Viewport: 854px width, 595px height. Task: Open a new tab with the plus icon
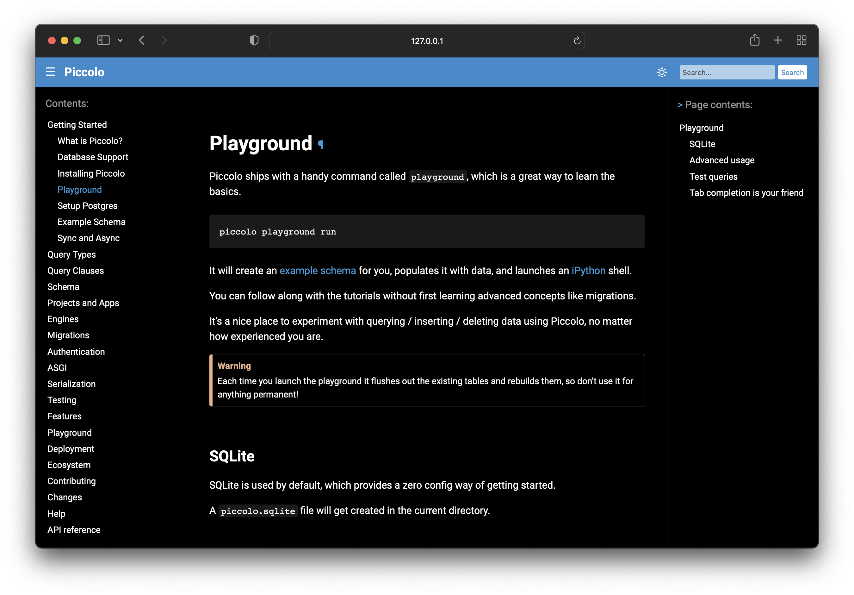pos(778,40)
